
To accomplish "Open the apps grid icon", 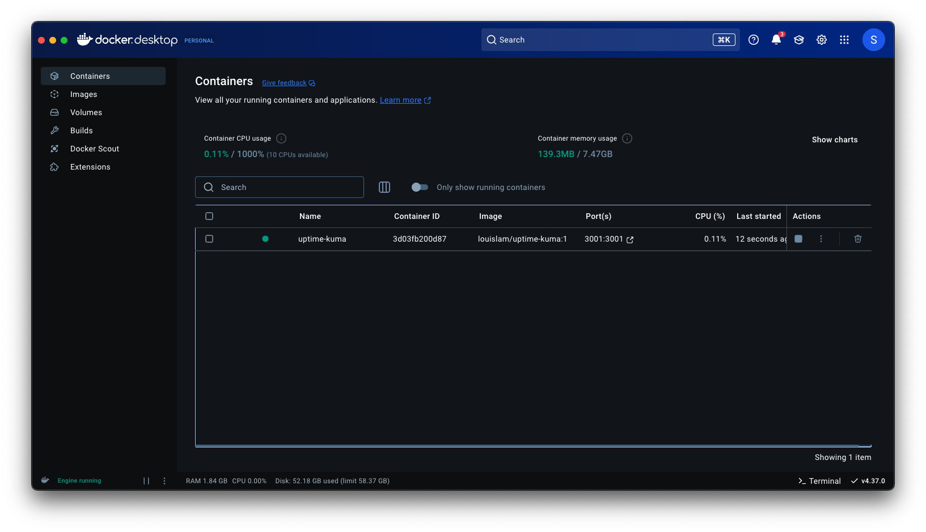I will (x=844, y=40).
